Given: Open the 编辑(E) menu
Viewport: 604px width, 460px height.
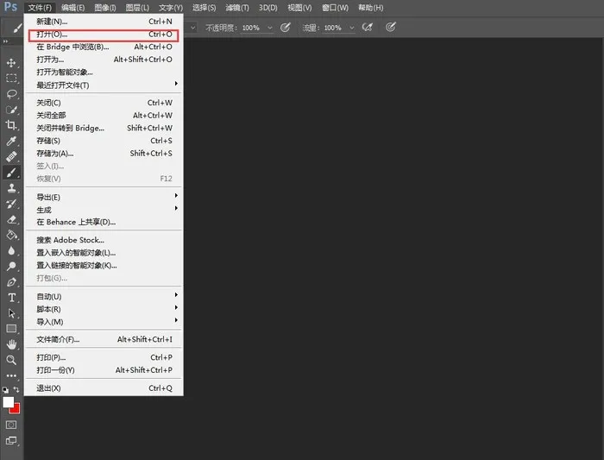Looking at the screenshot, I should click(x=73, y=8).
